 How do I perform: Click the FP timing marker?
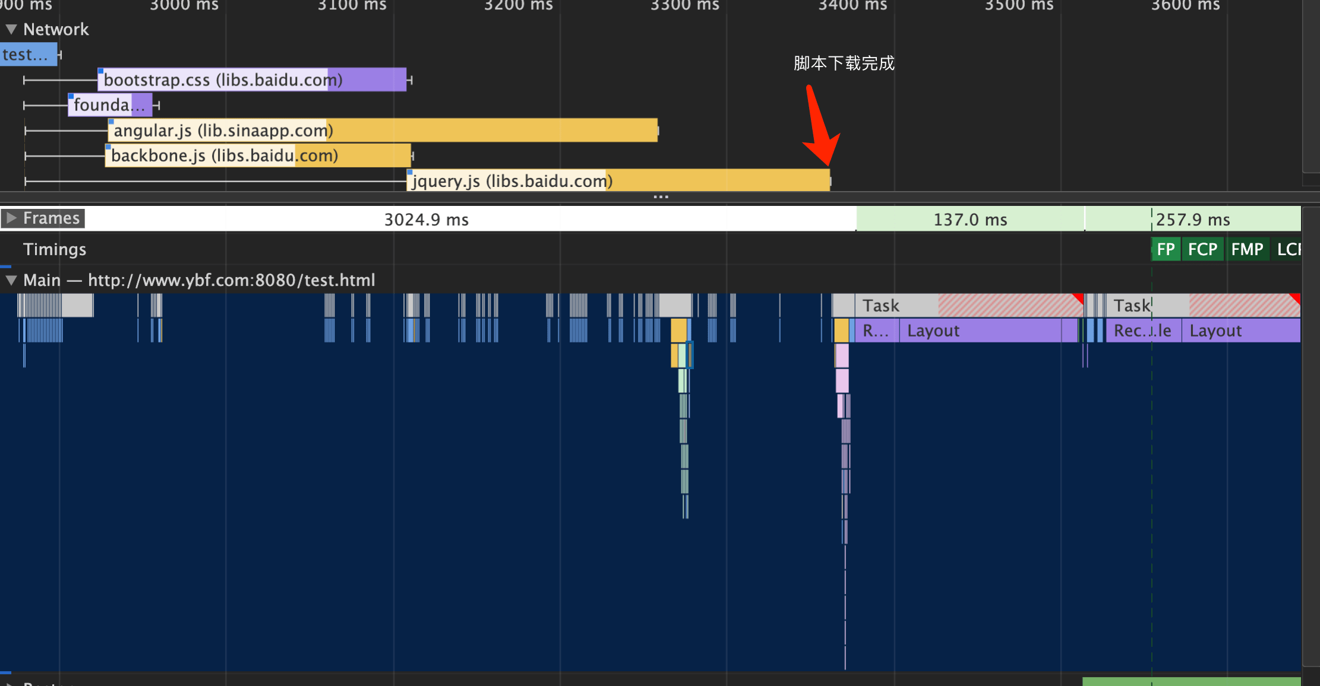coord(1166,249)
